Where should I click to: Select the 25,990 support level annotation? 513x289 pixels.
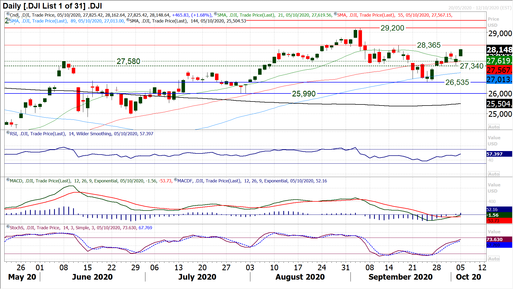(x=304, y=94)
